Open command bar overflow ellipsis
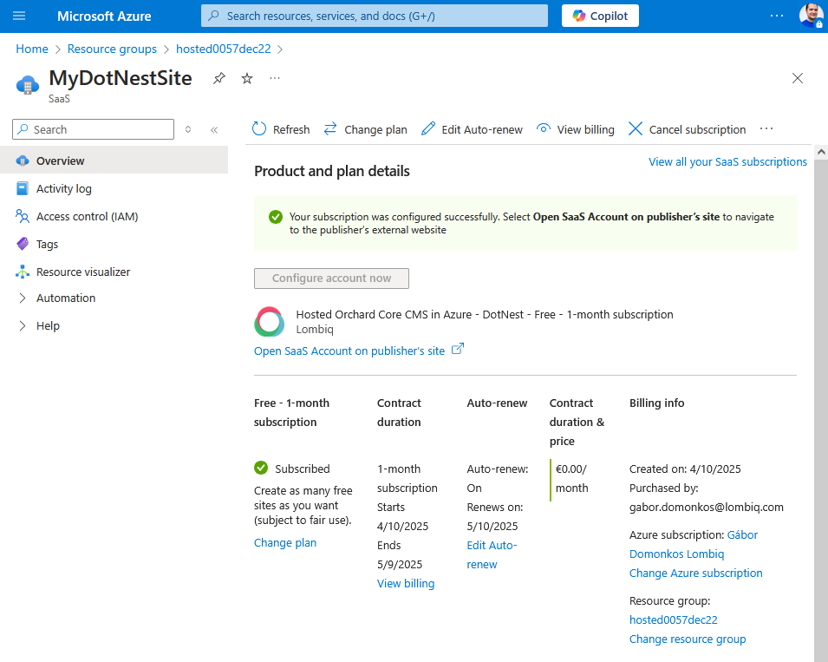The image size is (828, 662). pyautogui.click(x=766, y=129)
